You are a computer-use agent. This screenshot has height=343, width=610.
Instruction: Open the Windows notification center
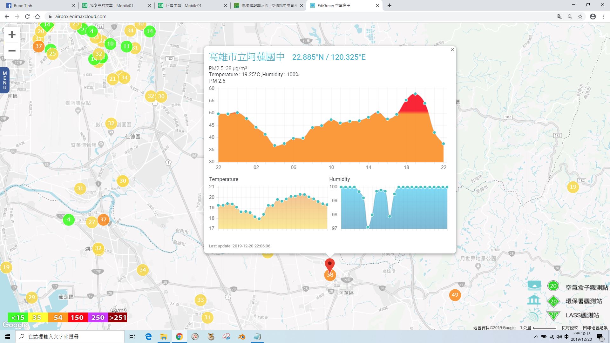coord(600,337)
